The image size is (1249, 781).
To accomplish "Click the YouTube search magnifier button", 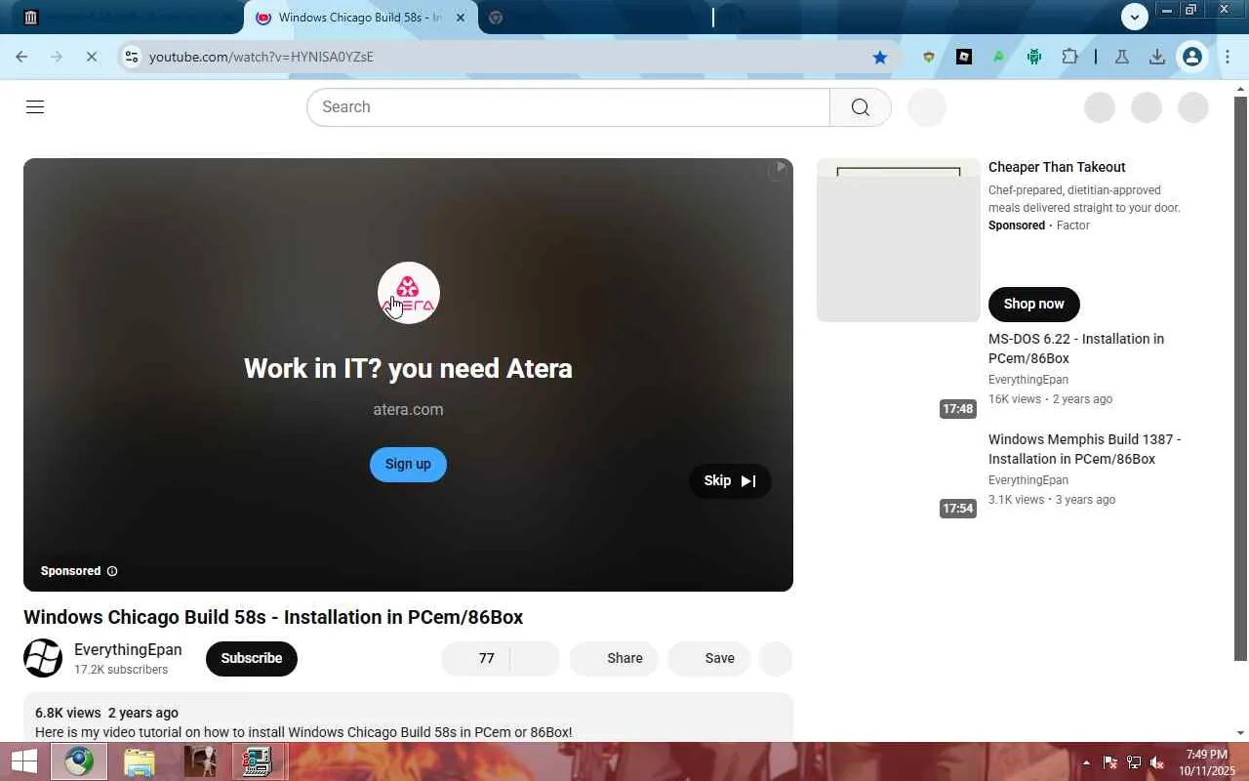I will point(860,107).
